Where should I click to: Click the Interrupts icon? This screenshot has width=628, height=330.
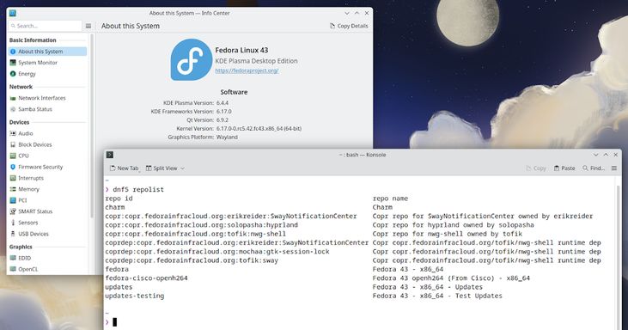[13, 178]
